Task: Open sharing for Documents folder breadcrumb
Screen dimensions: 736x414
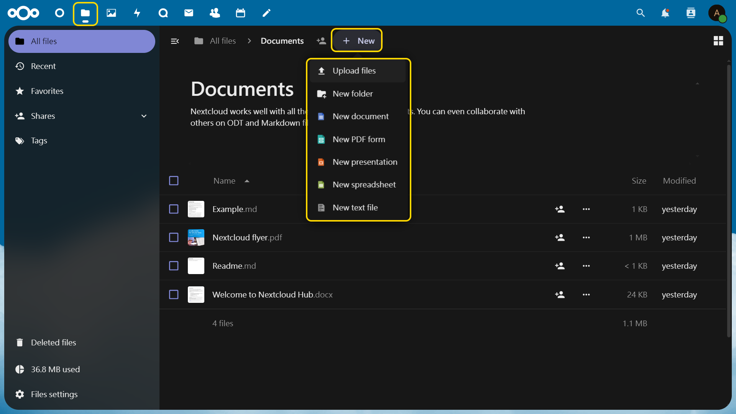Action: coord(321,41)
